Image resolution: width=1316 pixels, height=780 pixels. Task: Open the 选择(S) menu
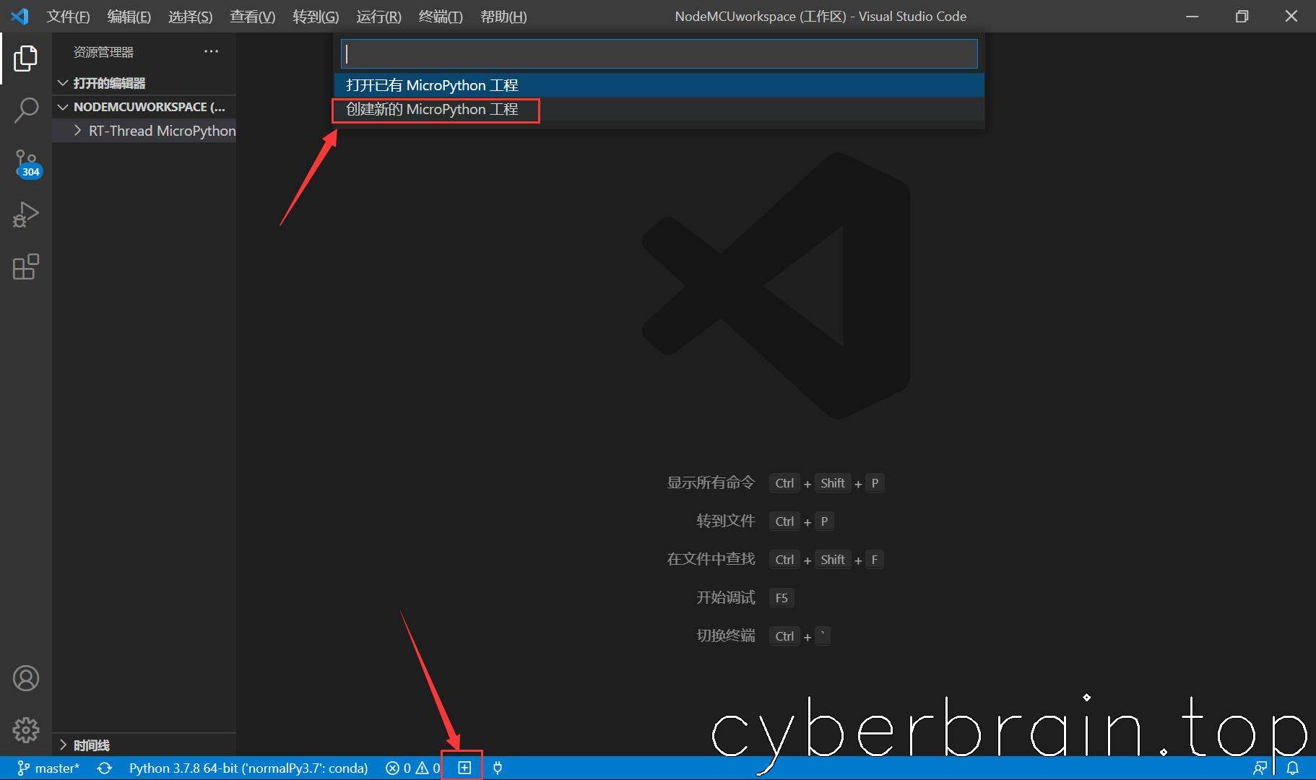[x=191, y=17]
